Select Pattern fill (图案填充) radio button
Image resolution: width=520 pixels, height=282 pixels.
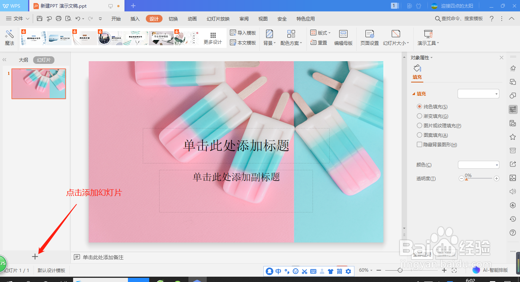pos(420,135)
